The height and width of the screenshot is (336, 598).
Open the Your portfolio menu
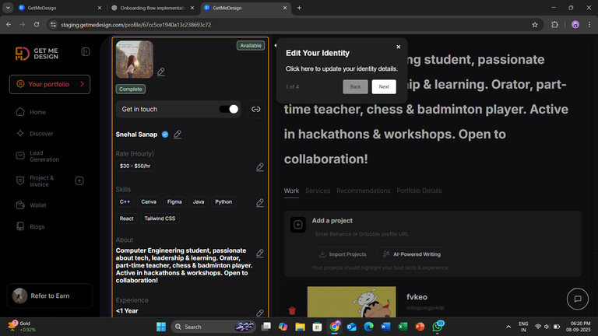tap(50, 84)
